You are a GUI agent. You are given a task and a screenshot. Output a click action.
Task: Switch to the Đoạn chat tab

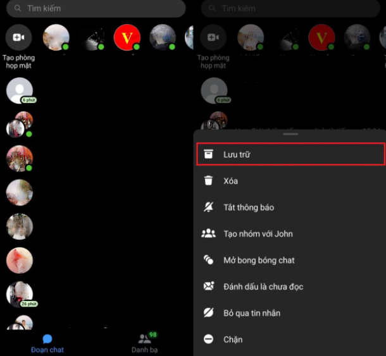[47, 343]
